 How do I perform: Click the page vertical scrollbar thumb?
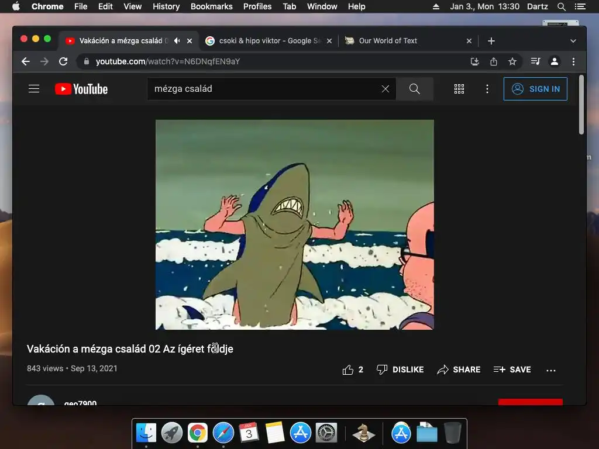[581, 104]
